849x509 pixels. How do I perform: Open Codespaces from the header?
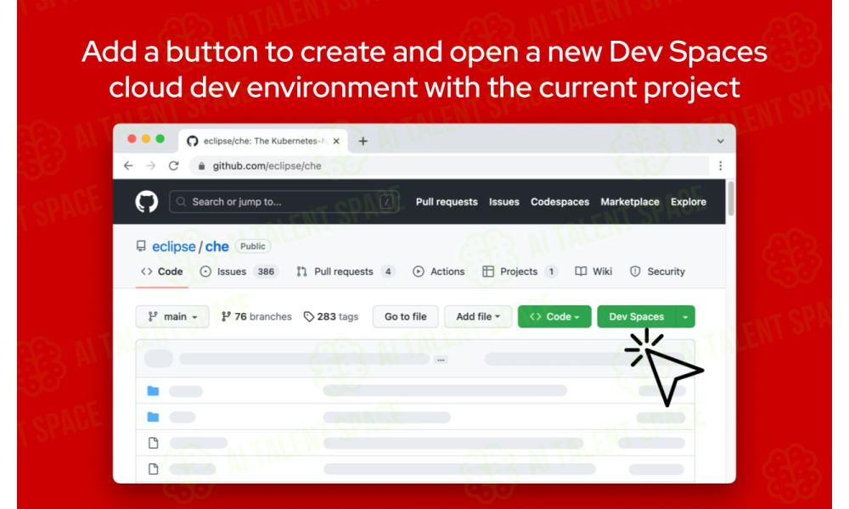coord(559,202)
